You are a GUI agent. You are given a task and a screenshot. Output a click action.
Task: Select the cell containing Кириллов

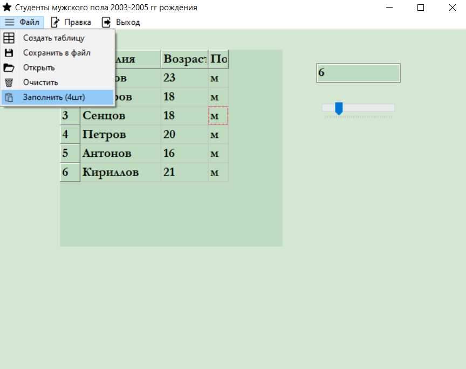click(x=120, y=172)
